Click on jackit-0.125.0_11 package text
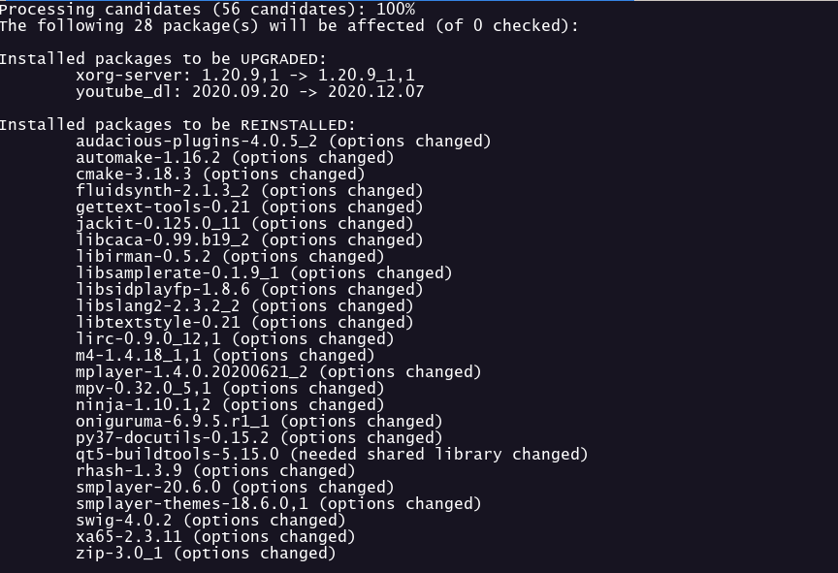This screenshot has height=573, width=838. [x=244, y=223]
